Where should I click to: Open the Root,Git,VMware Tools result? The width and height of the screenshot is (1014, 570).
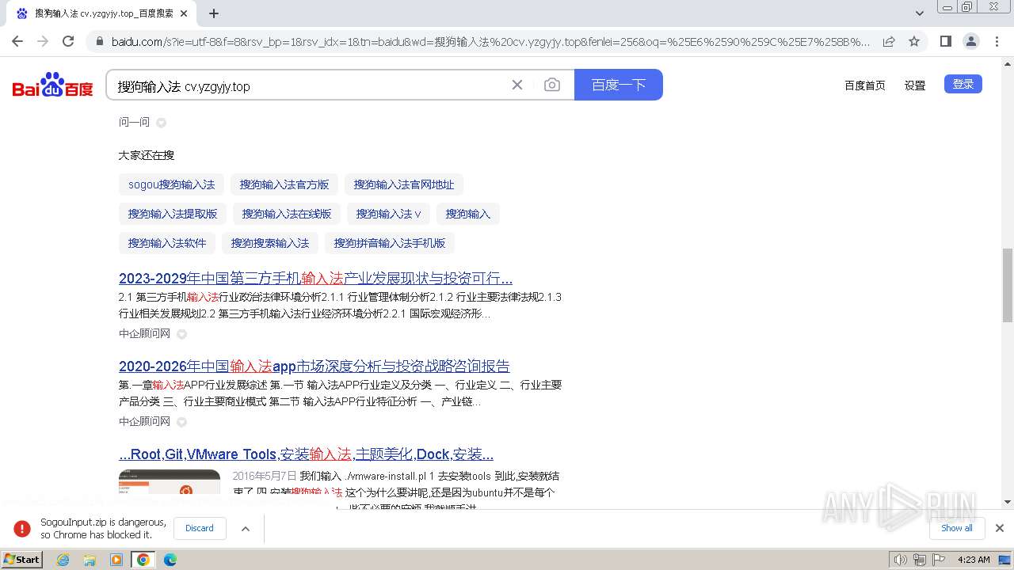(306, 454)
